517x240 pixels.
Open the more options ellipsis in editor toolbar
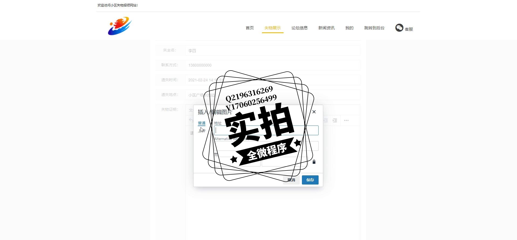[346, 120]
